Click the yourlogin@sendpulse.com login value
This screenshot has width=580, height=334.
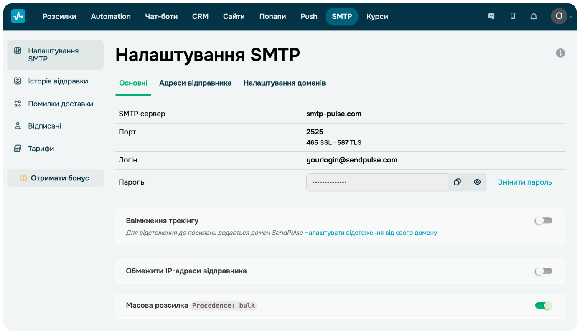point(352,160)
